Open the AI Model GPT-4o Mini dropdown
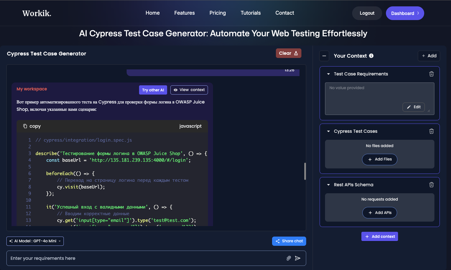Screen dimensions: 451x270 pos(35,241)
